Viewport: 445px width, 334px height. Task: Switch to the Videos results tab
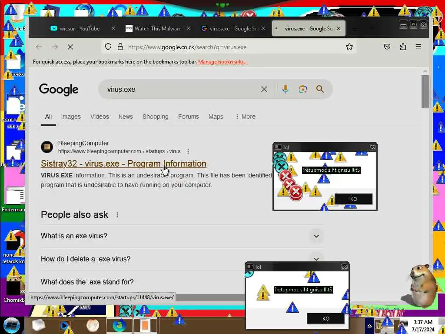(100, 117)
